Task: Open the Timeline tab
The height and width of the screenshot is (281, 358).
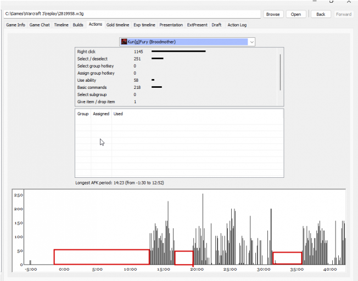Action: click(61, 25)
